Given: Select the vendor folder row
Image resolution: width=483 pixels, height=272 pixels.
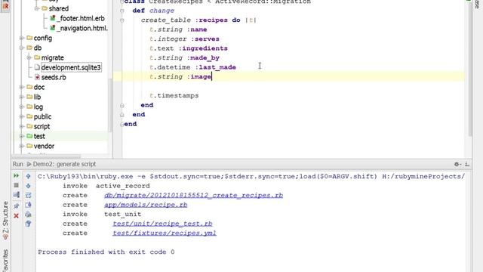Looking at the screenshot, I should click(44, 146).
